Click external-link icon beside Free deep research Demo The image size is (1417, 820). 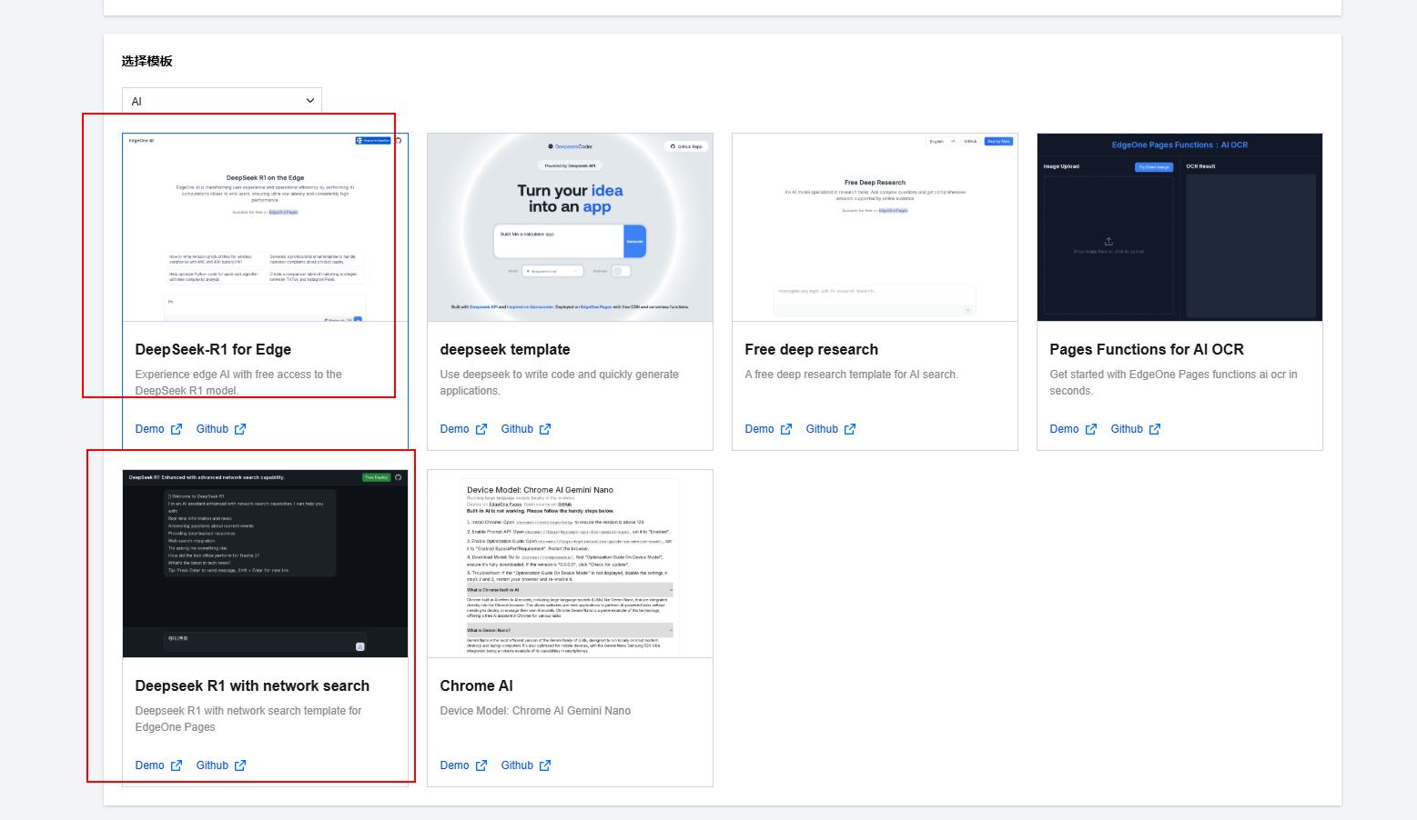[x=786, y=429]
